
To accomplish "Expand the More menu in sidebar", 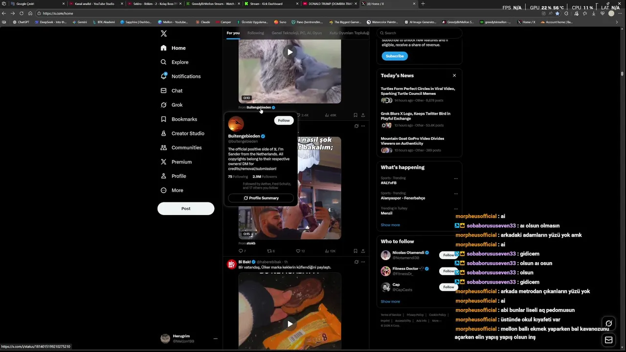I will pos(172,190).
